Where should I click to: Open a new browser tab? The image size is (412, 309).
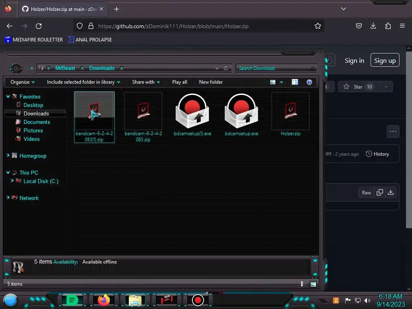[116, 9]
